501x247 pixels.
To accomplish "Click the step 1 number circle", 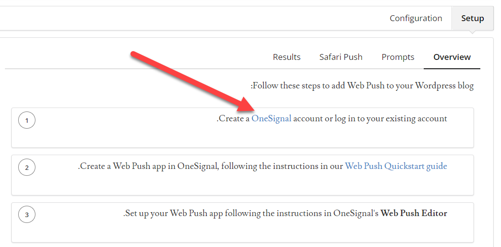I will coord(27,120).
